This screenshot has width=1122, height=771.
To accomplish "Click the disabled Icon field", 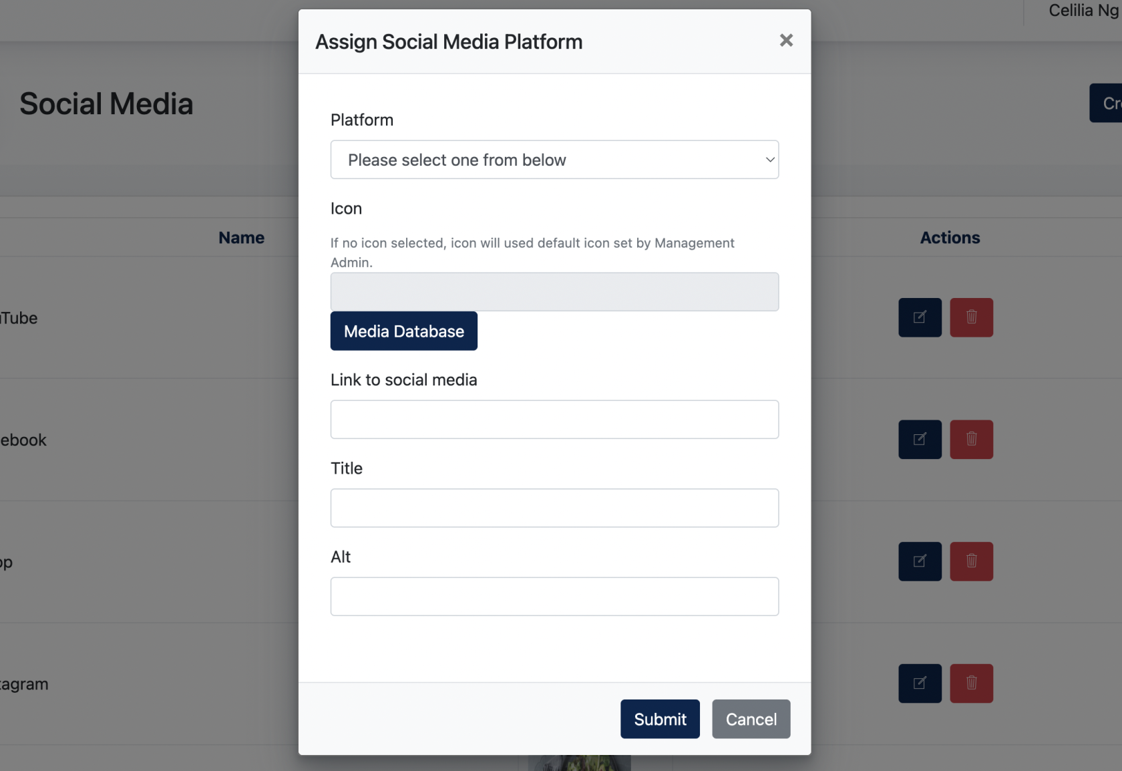I will tap(554, 291).
